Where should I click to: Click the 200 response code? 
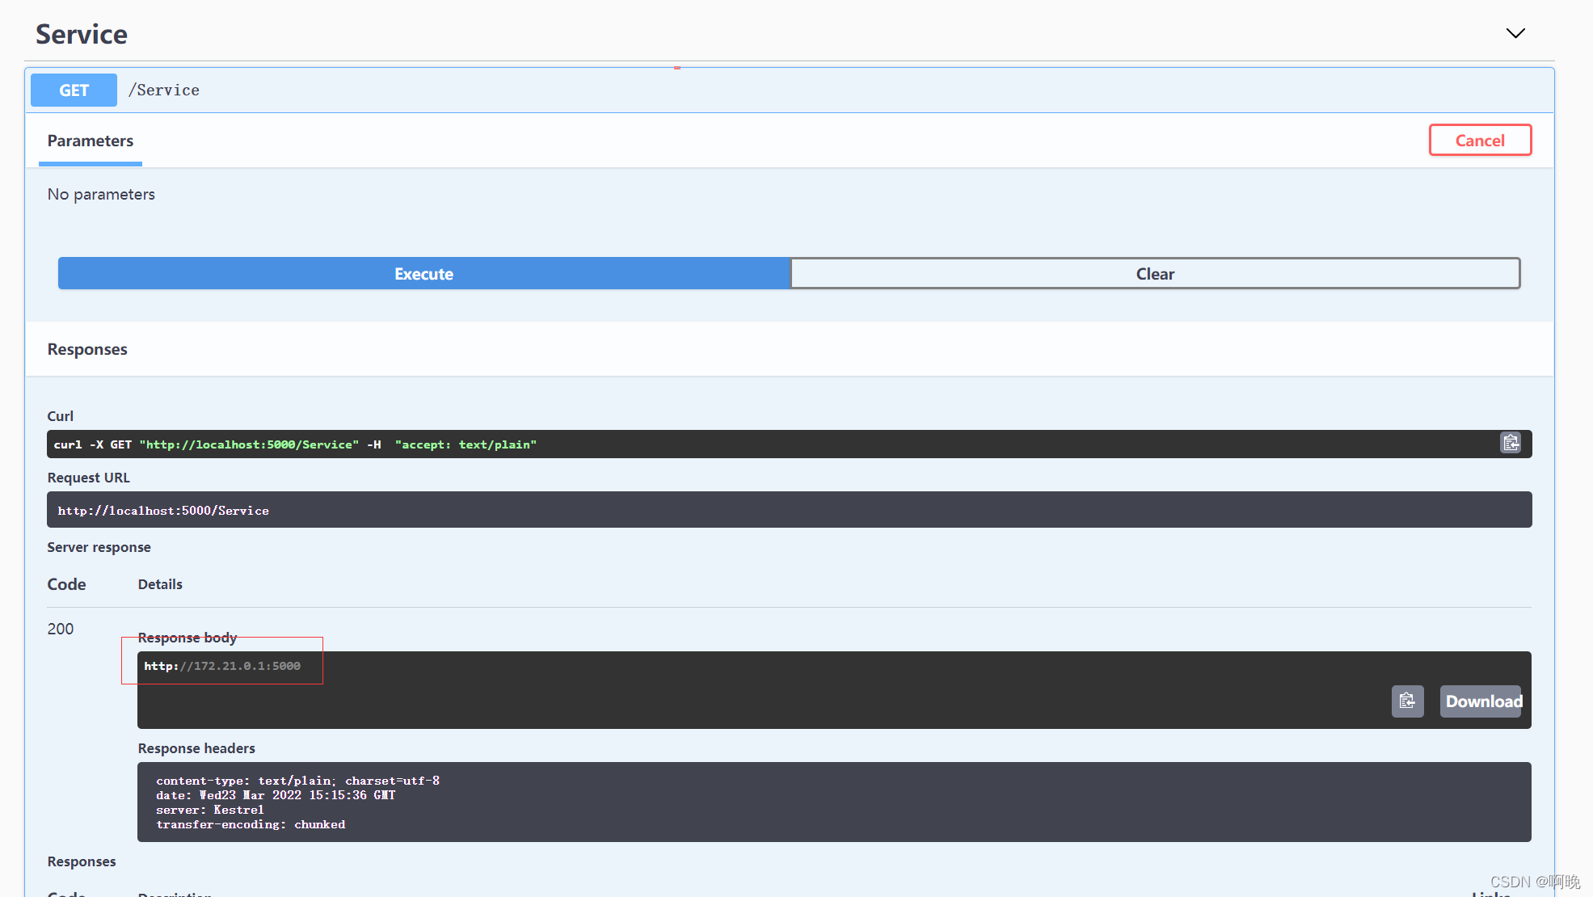click(61, 629)
